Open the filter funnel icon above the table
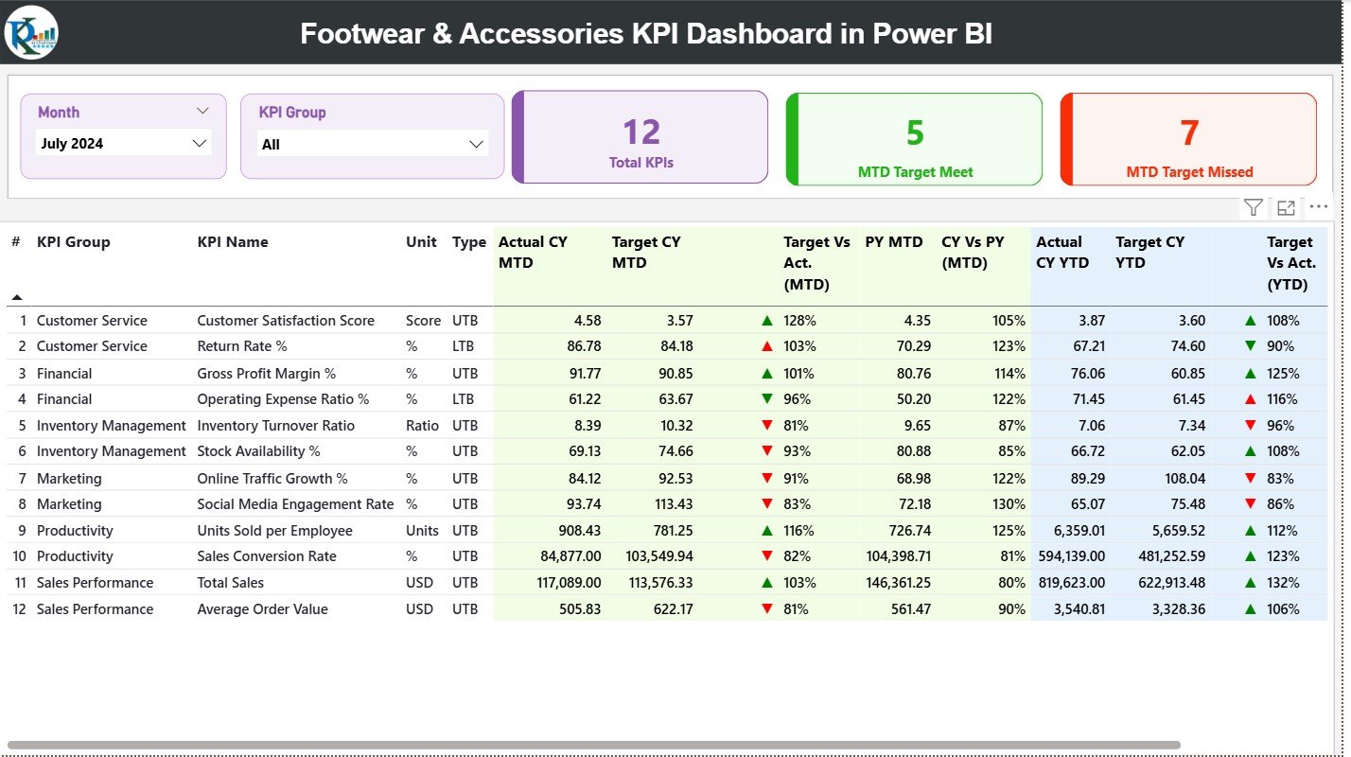Image resolution: width=1351 pixels, height=757 pixels. [1253, 206]
